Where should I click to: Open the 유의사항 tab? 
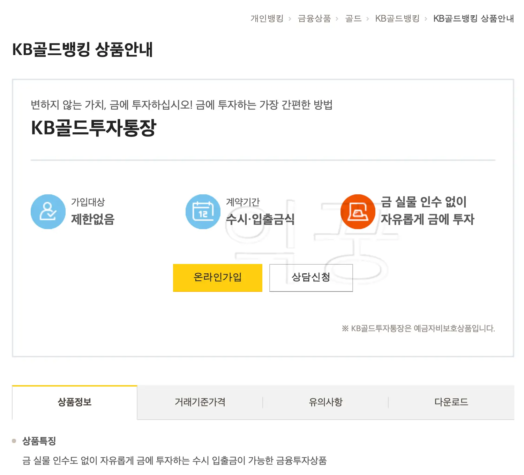[325, 402]
